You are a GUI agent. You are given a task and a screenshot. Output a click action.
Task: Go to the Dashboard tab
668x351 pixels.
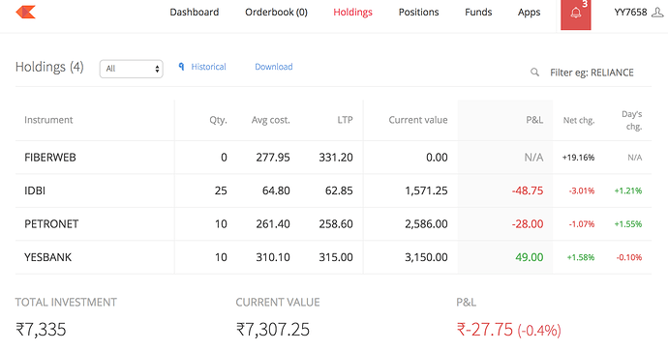click(195, 13)
